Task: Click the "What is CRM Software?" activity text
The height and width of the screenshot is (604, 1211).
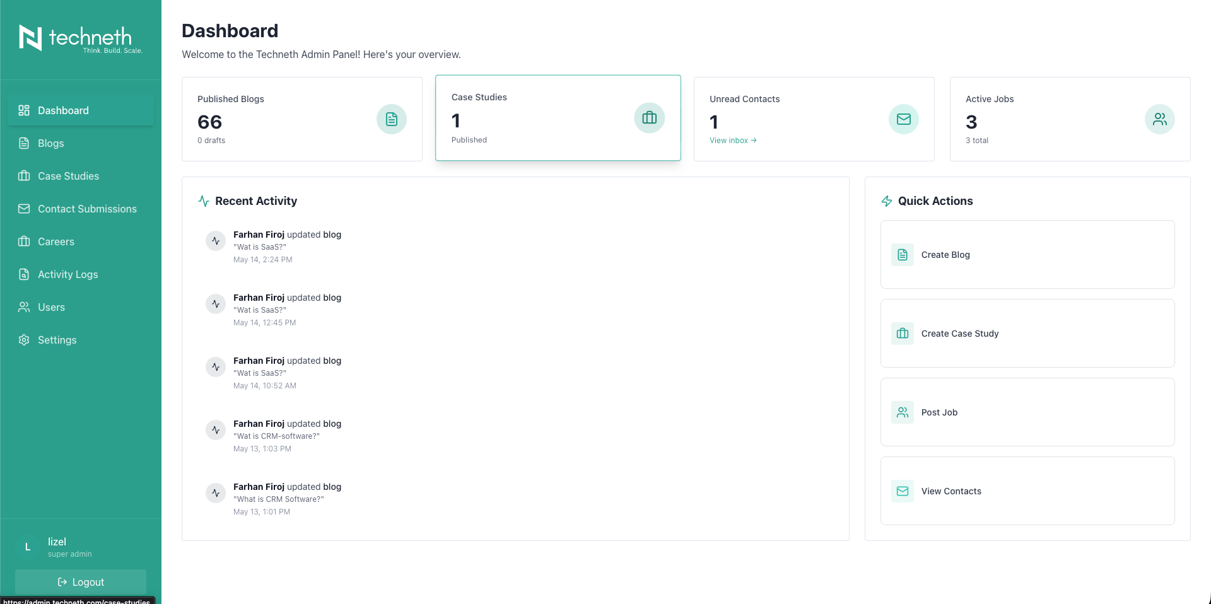Action: [x=279, y=499]
